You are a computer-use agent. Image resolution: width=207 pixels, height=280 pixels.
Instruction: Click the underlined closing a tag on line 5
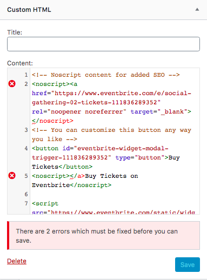(x=77, y=176)
